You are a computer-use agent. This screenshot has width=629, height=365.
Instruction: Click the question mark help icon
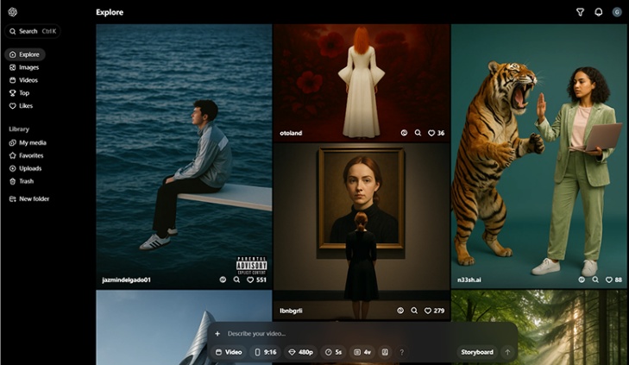[401, 352]
